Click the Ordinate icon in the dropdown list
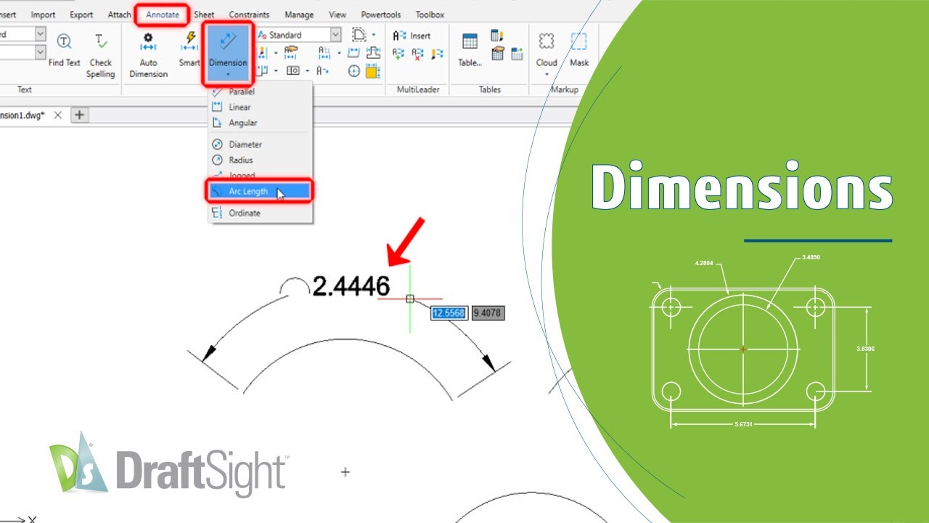Image resolution: width=929 pixels, height=523 pixels. pos(216,213)
